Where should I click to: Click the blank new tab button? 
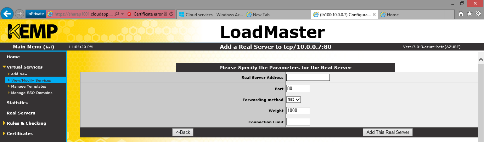(450, 14)
